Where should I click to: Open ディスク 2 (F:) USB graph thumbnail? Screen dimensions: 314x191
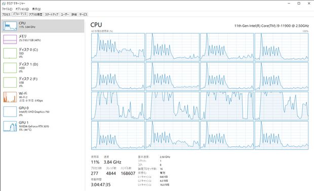coord(10,83)
